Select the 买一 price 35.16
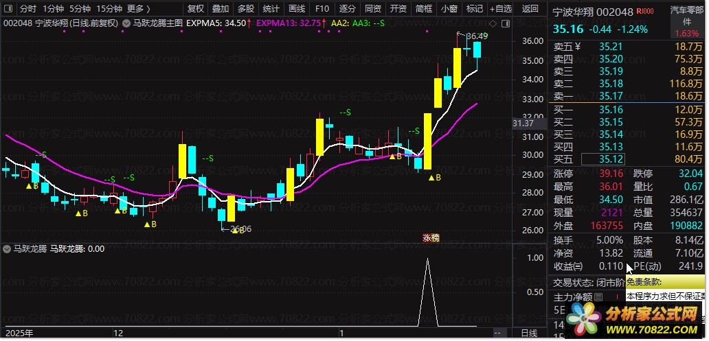This screenshot has width=709, height=341. pos(611,110)
